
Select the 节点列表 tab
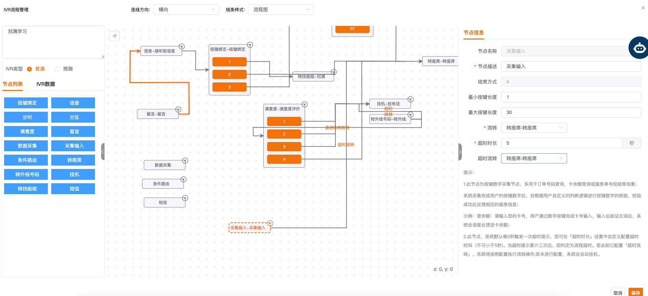tap(13, 84)
